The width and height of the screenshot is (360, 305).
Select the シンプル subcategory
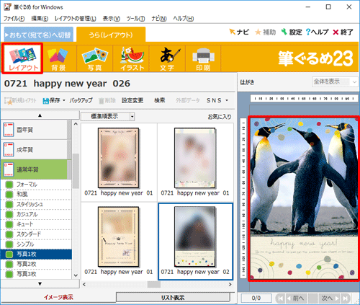click(36, 244)
